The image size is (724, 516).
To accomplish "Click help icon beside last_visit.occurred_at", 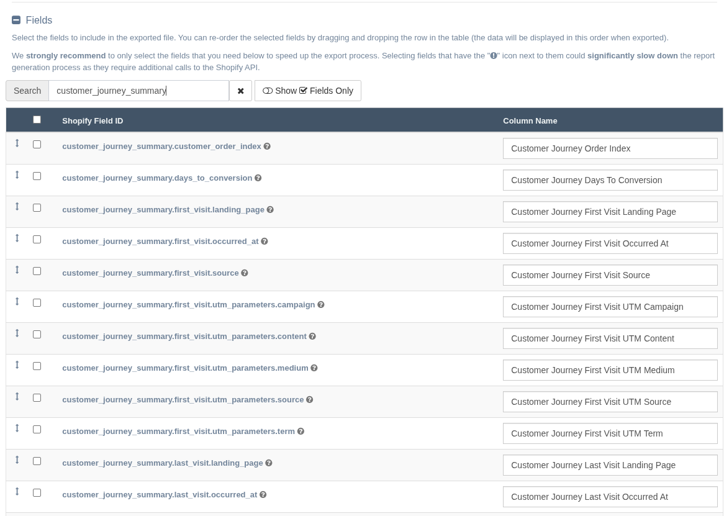I will tap(263, 495).
